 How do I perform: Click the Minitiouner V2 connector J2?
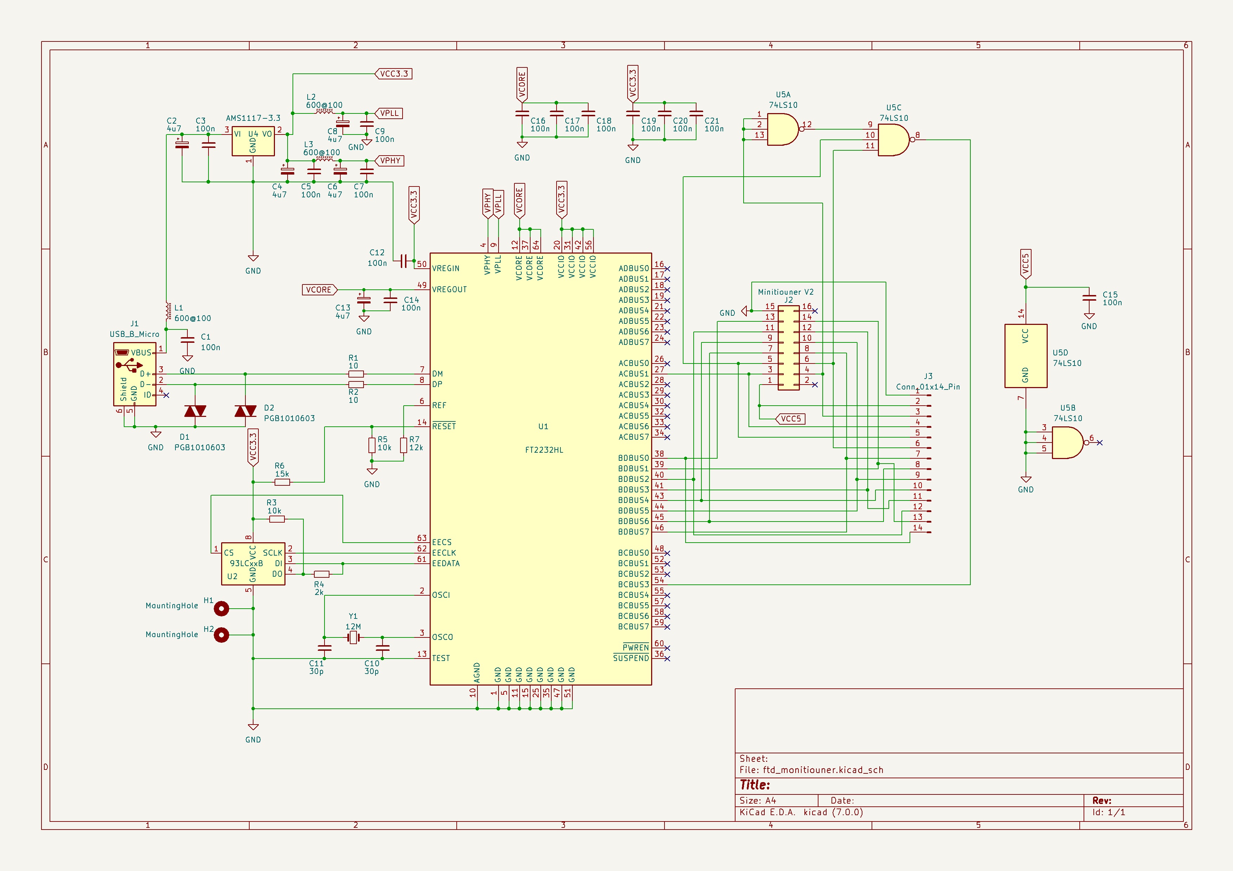click(x=788, y=348)
